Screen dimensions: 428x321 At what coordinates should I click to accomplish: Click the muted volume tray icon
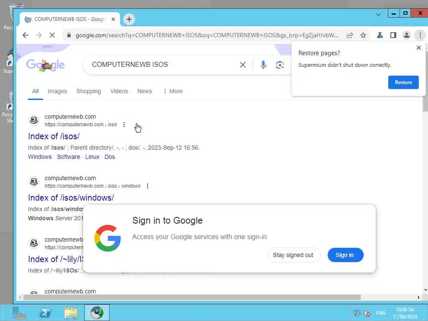(x=367, y=313)
